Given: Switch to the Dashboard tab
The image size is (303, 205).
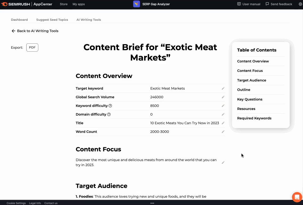Looking at the screenshot, I should point(19,20).
